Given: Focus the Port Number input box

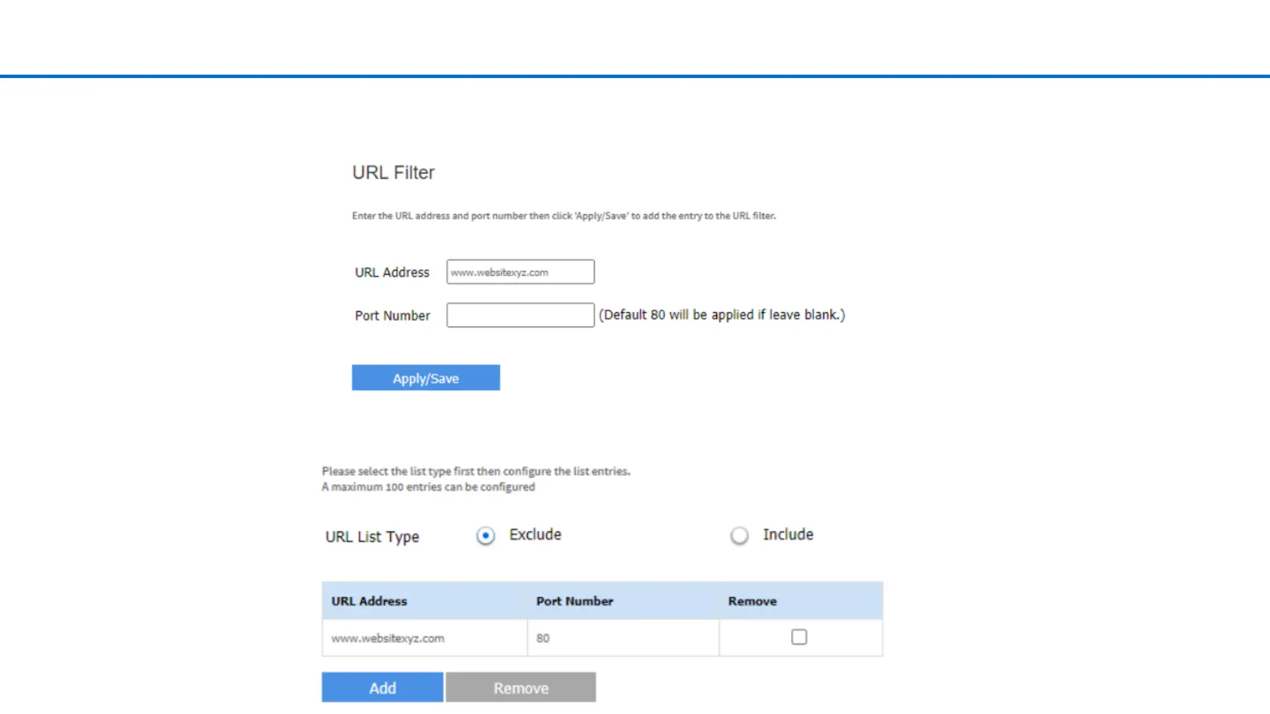Looking at the screenshot, I should tap(520, 315).
